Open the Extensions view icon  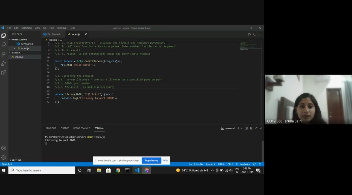pyautogui.click(x=4, y=73)
